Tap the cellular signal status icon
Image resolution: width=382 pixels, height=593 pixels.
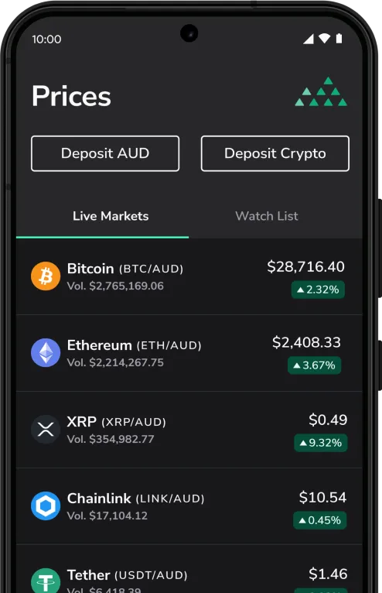(x=309, y=39)
